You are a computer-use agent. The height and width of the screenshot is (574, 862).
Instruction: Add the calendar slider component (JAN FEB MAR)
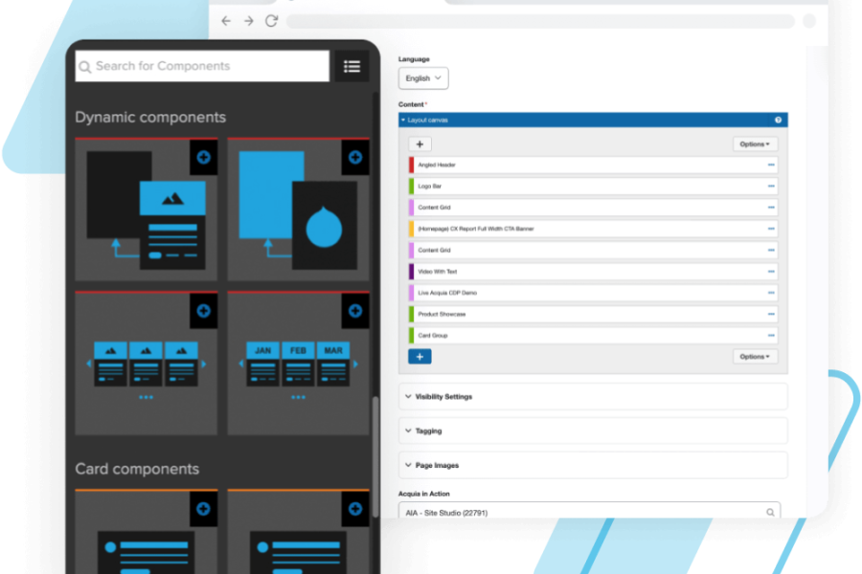[x=355, y=310]
